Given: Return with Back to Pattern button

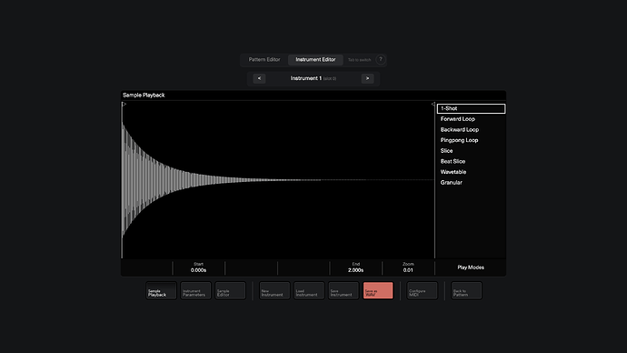Looking at the screenshot, I should [466, 290].
